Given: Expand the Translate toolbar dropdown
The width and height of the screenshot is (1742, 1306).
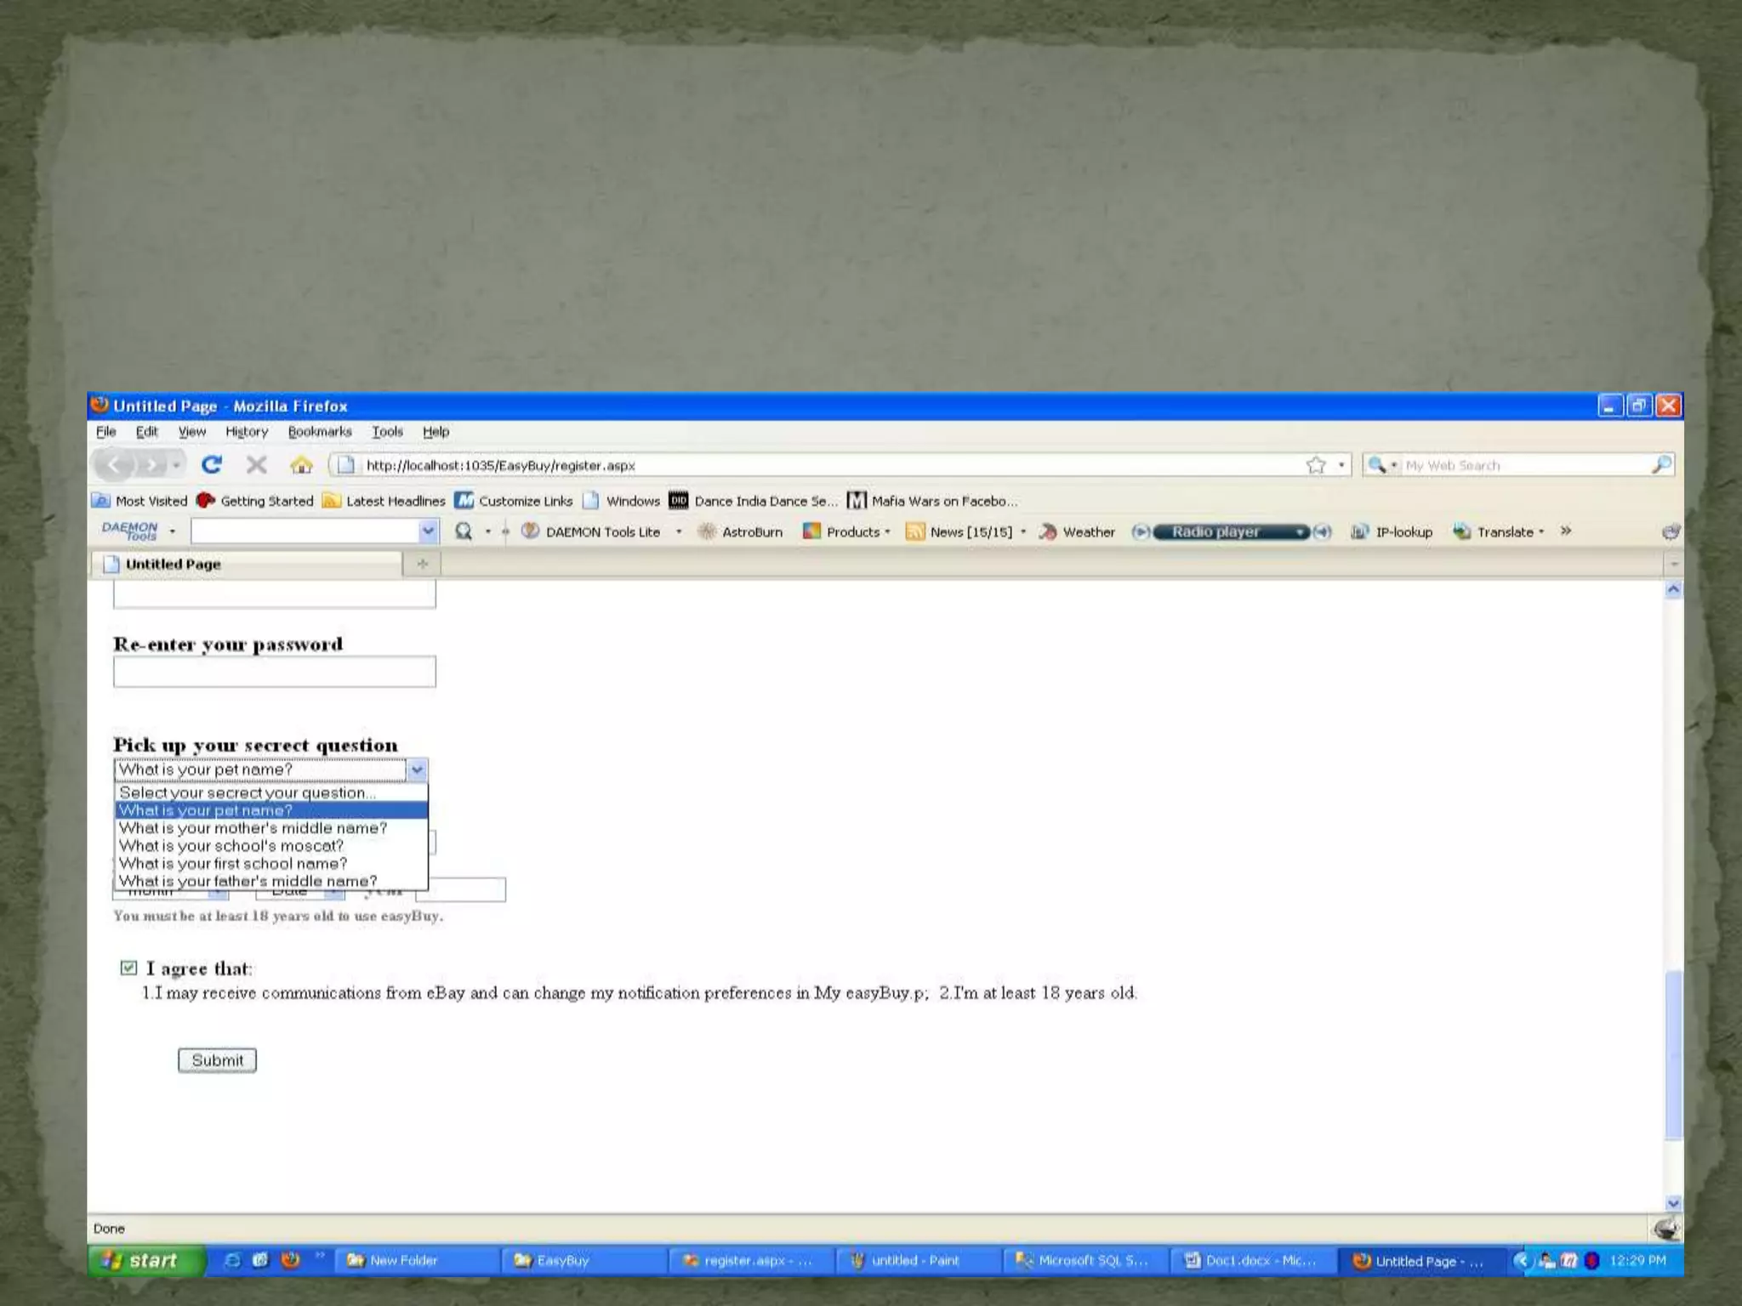Looking at the screenshot, I should click(x=1541, y=532).
